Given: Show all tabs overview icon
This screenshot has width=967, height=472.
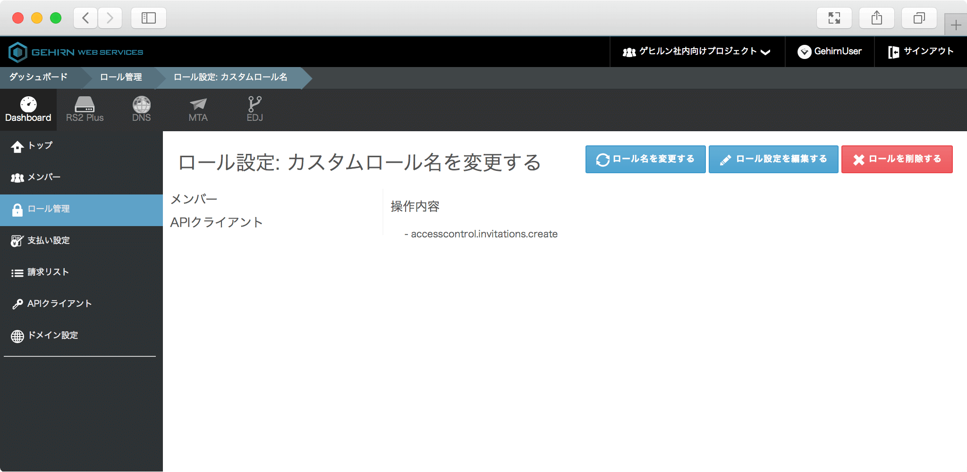Looking at the screenshot, I should [x=919, y=18].
